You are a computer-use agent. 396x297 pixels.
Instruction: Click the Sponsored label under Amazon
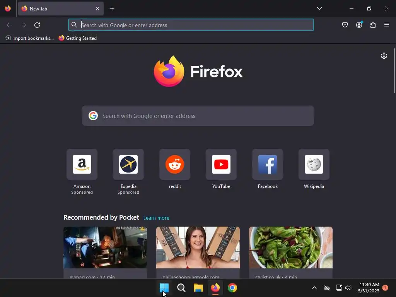coord(82,192)
